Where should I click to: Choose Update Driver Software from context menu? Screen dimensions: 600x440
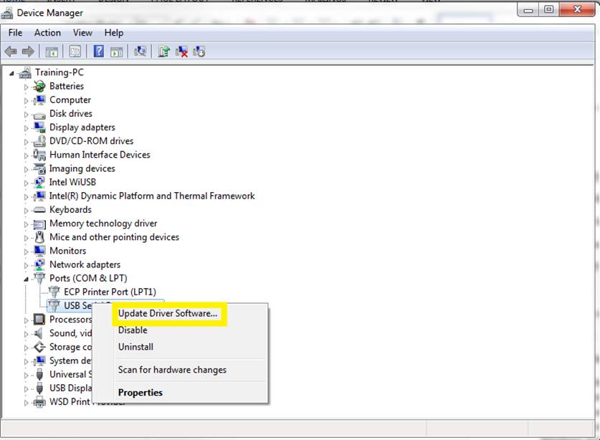coord(167,313)
